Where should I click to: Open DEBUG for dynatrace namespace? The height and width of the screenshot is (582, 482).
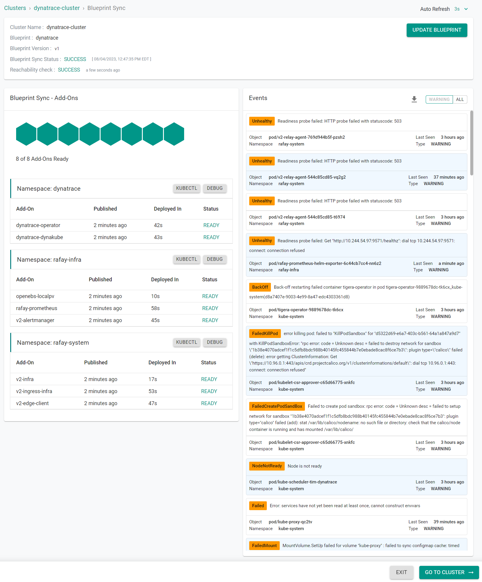(215, 188)
